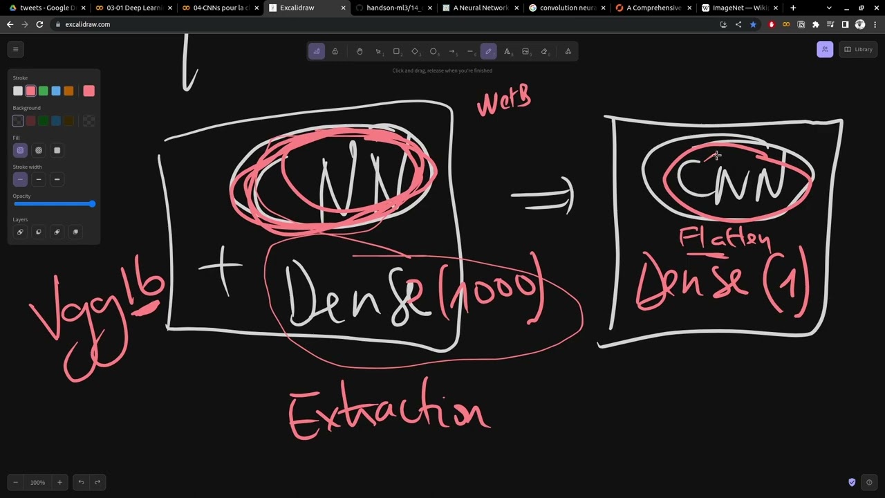Image resolution: width=885 pixels, height=498 pixels.
Task: Select the Selection arrow tool
Action: (x=378, y=51)
